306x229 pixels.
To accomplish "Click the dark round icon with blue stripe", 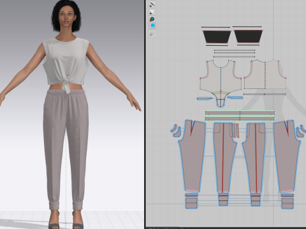I will point(152,19).
